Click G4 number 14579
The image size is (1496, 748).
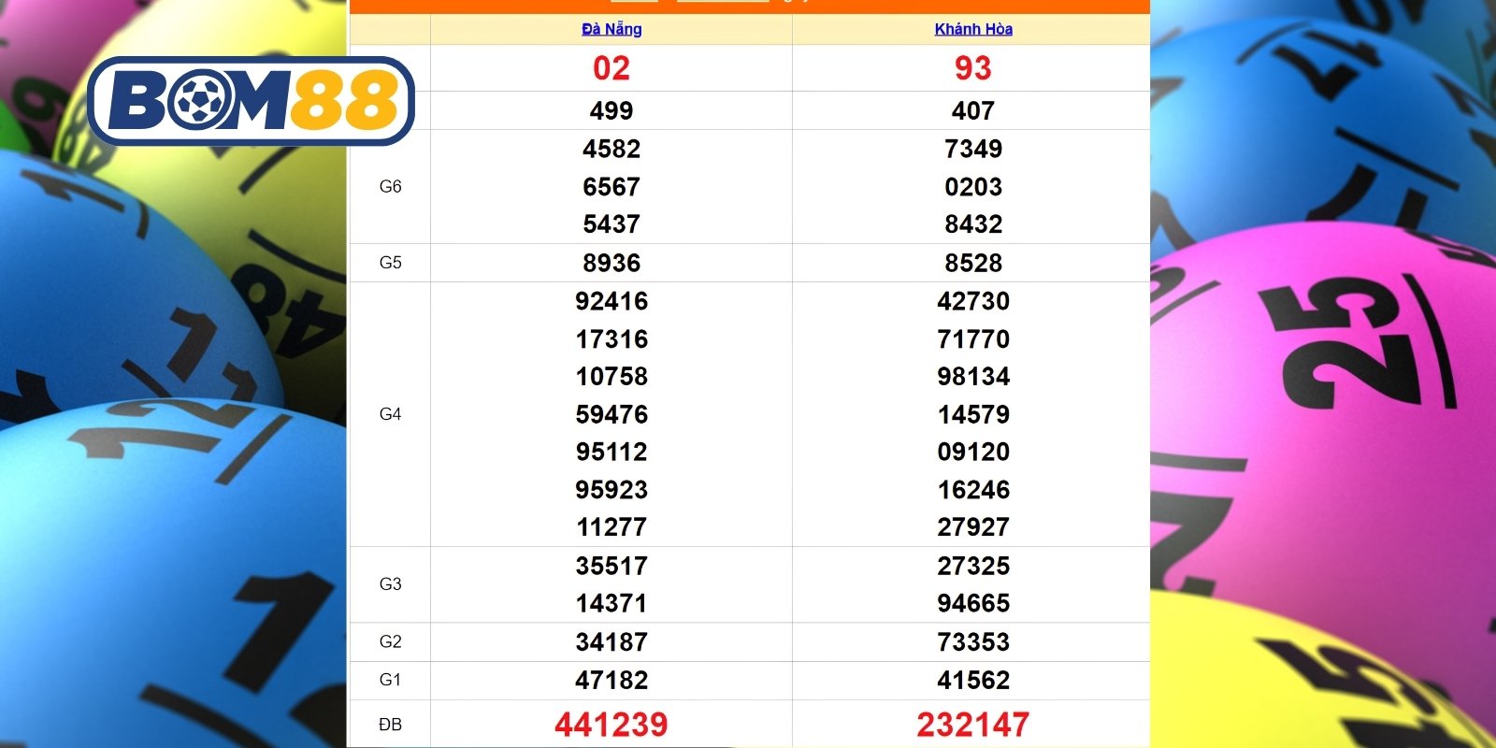coord(973,414)
